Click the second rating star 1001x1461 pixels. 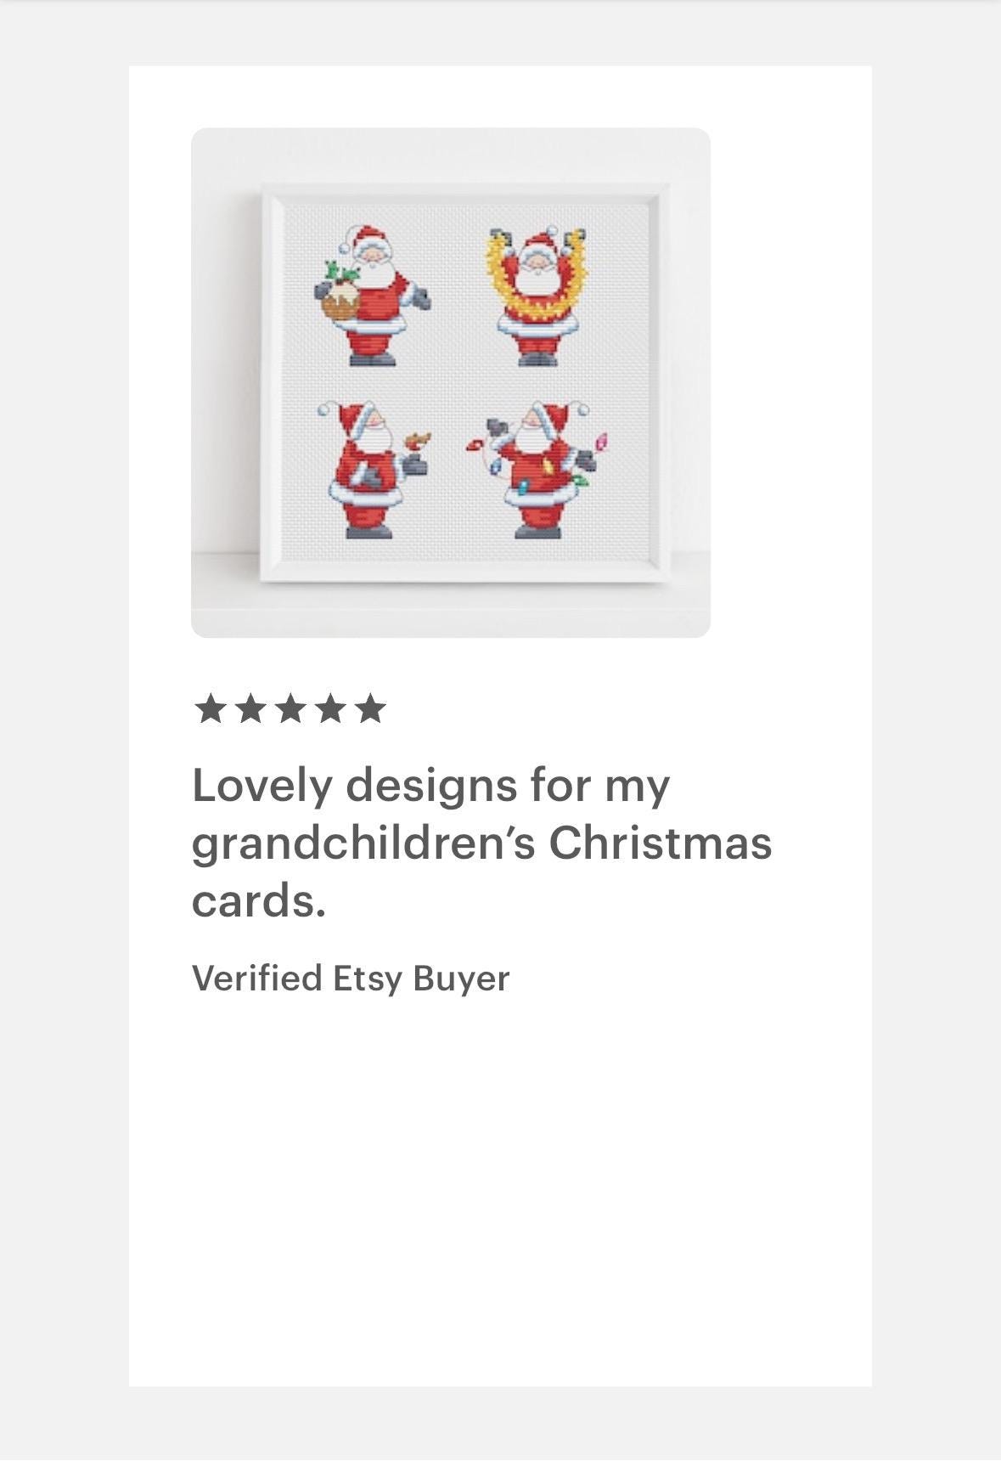[250, 708]
